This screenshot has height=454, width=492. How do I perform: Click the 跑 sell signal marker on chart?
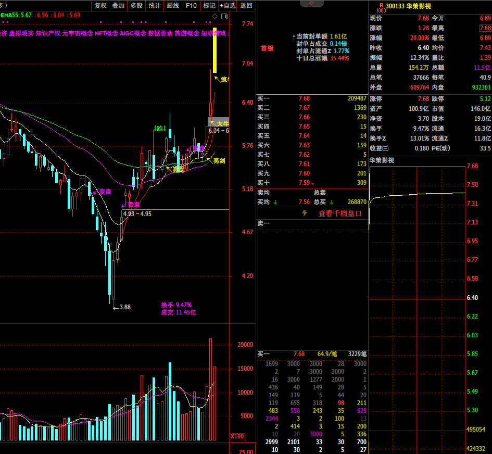tap(160, 128)
